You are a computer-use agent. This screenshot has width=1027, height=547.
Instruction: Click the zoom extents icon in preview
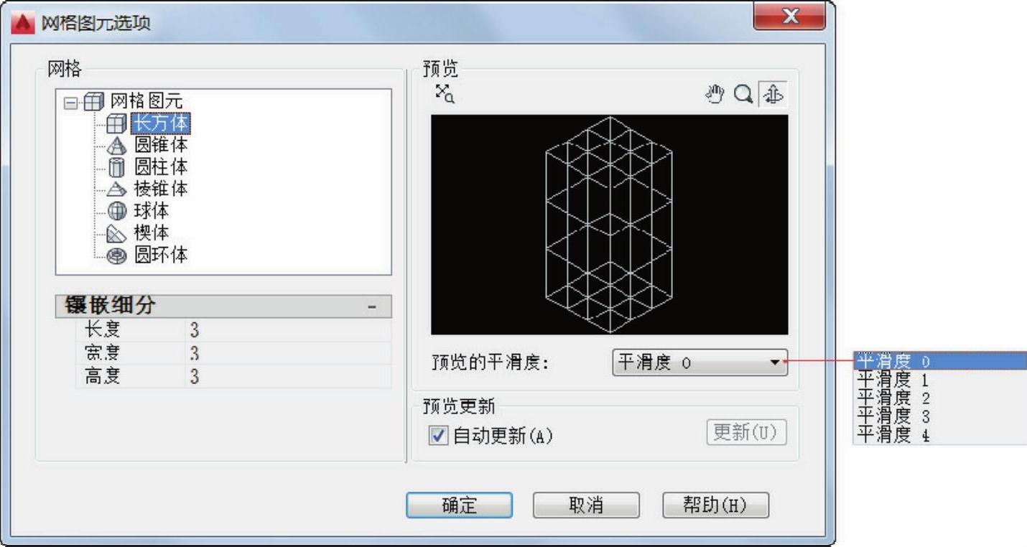[445, 93]
